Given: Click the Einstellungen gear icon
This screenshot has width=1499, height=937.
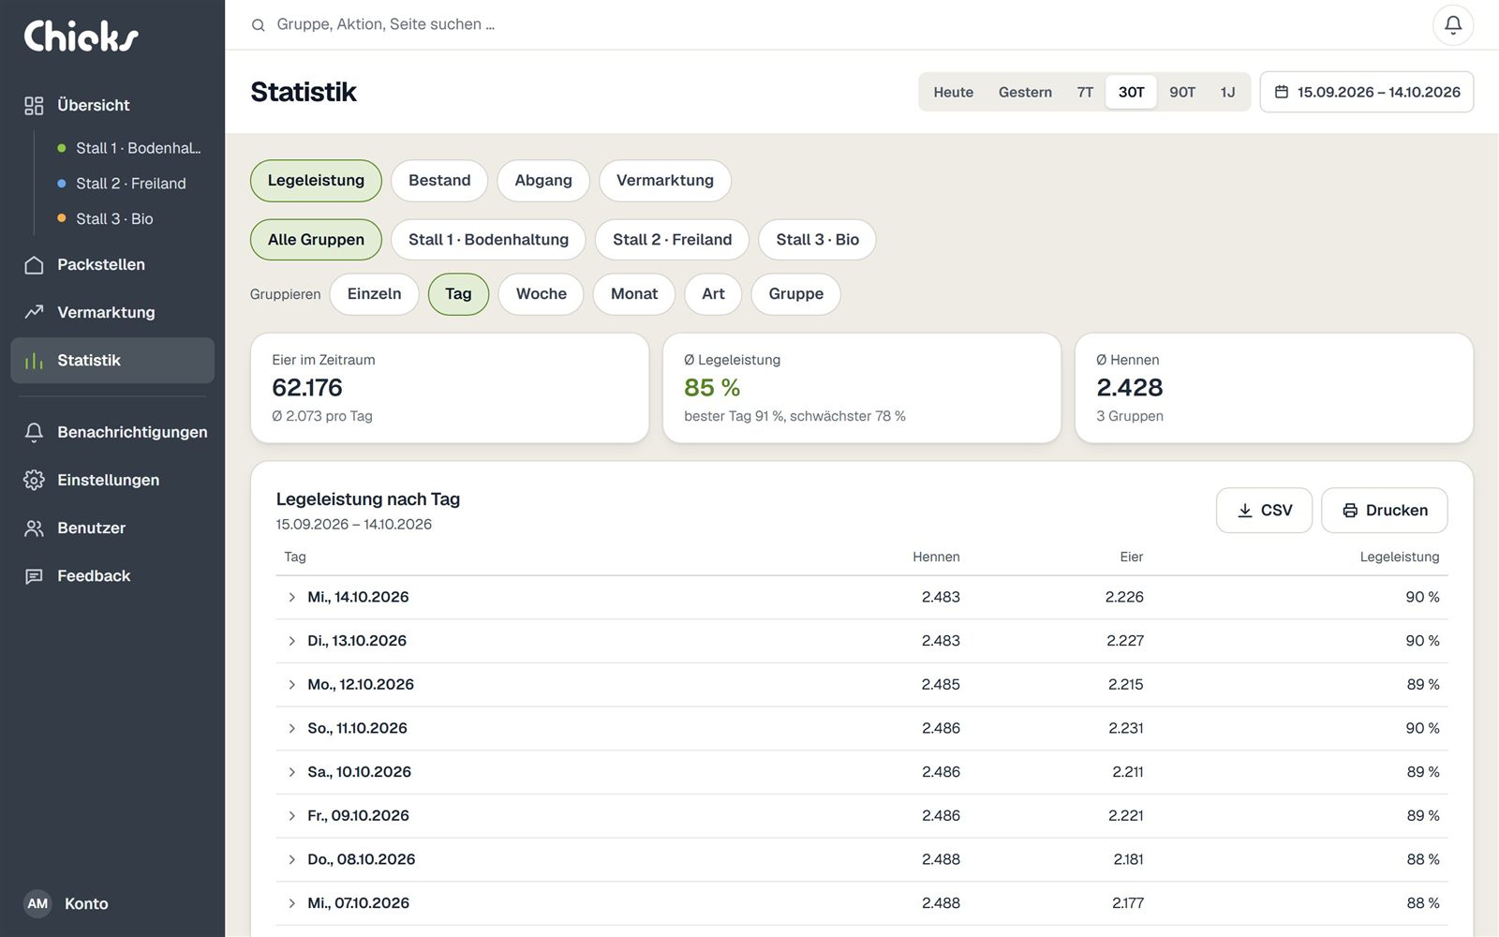Looking at the screenshot, I should 34,480.
